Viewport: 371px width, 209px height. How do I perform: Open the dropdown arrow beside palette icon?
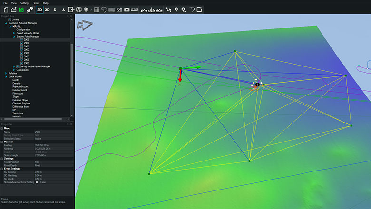91,9
